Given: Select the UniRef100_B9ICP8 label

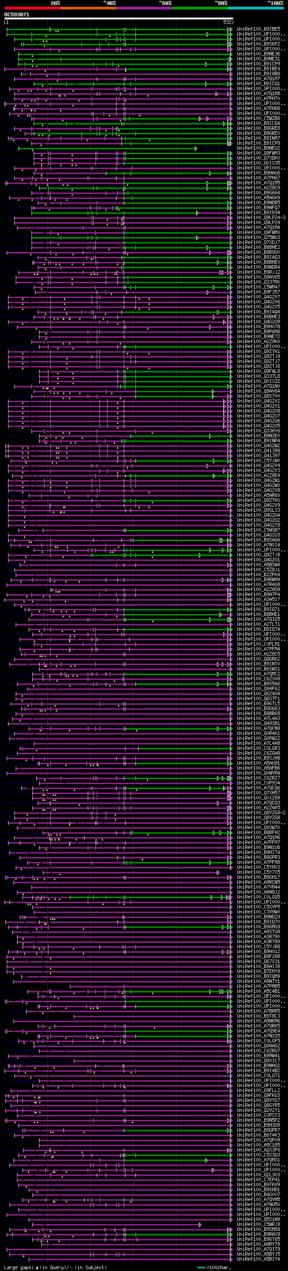Looking at the screenshot, I should click(258, 143).
